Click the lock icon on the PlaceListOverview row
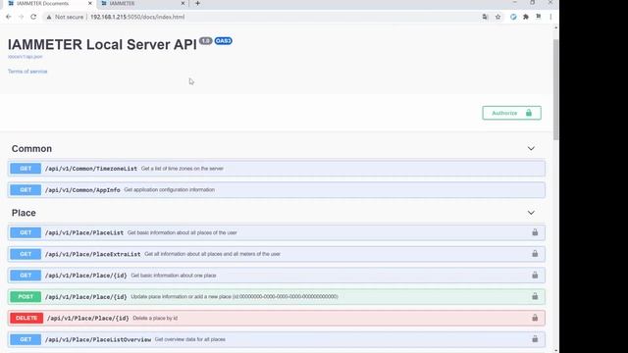 535,339
